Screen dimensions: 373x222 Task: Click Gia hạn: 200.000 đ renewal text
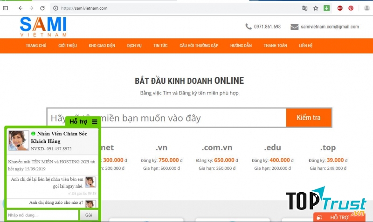(272, 168)
